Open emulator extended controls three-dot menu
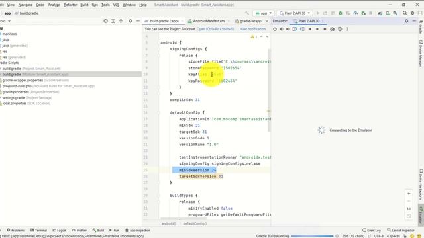The width and height of the screenshot is (424, 238). 347,29
